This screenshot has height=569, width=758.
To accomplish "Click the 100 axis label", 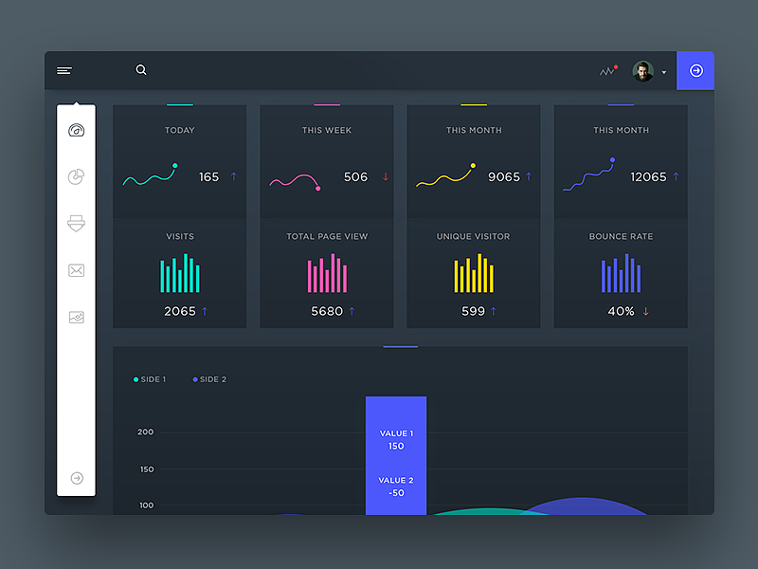I will pos(147,505).
